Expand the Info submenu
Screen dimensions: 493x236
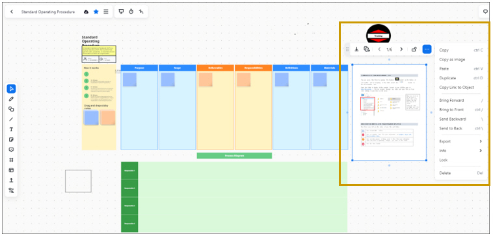click(x=460, y=151)
